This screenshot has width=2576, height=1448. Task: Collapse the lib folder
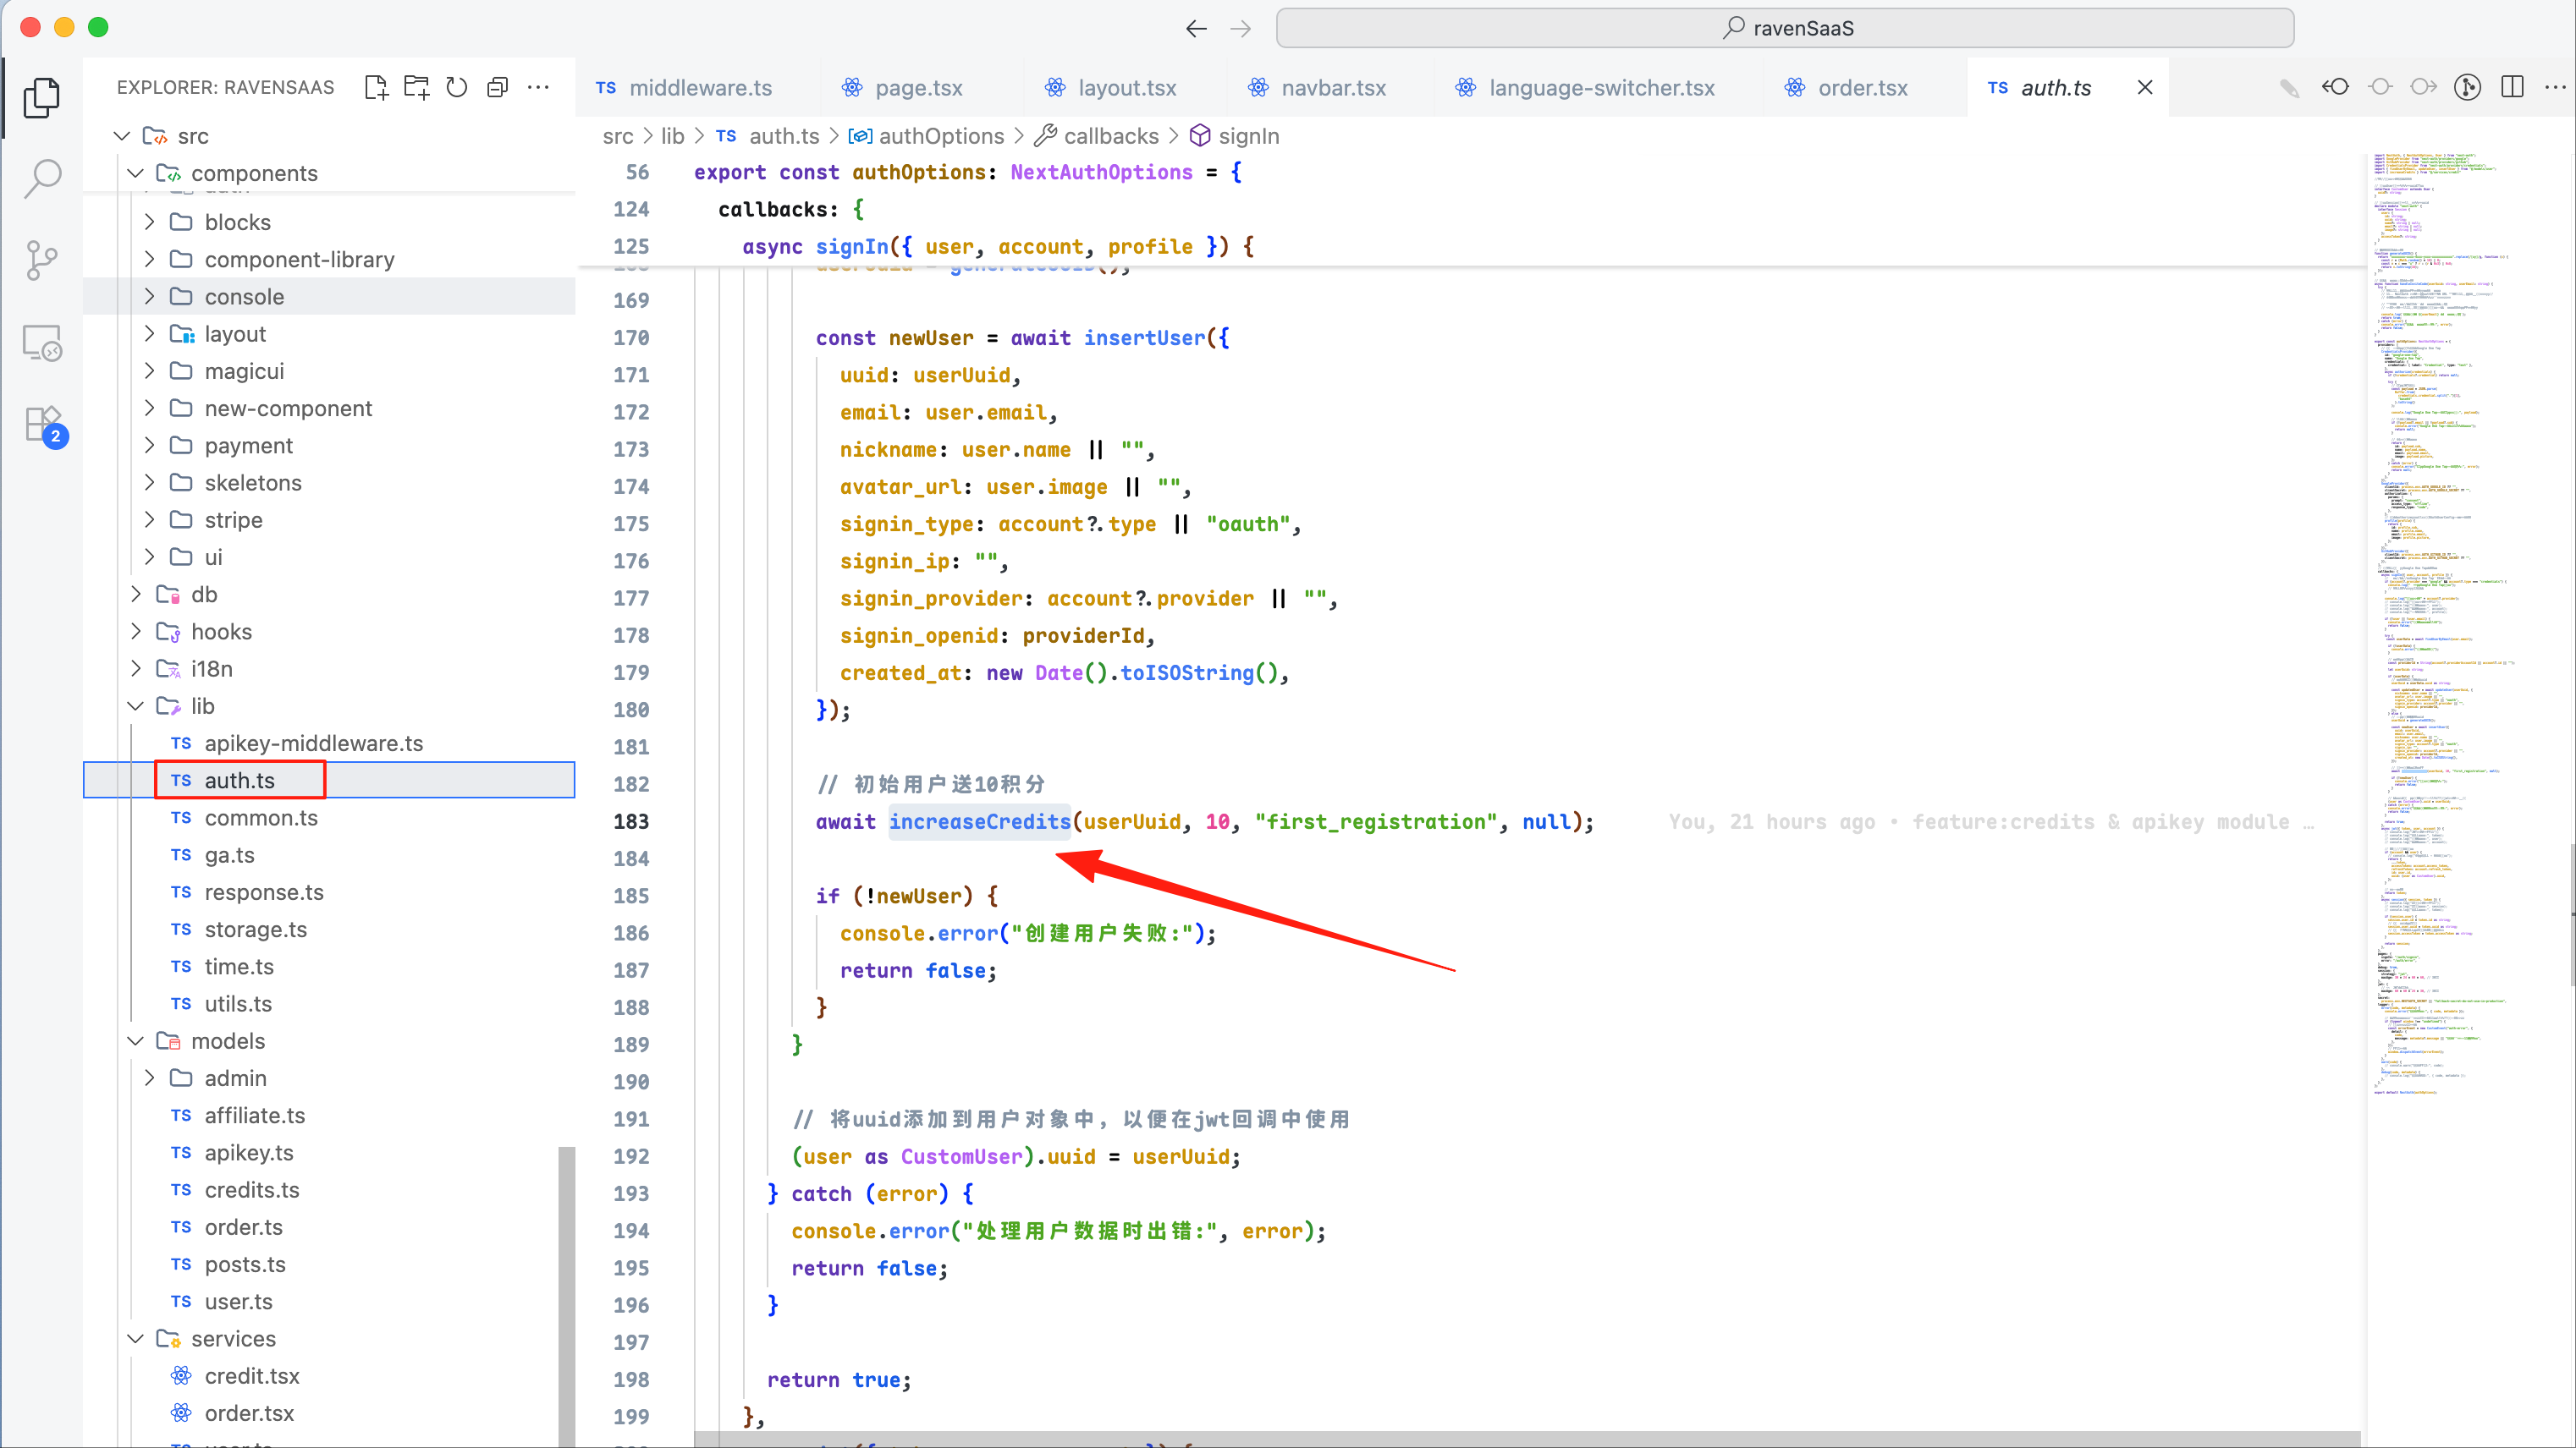136,706
